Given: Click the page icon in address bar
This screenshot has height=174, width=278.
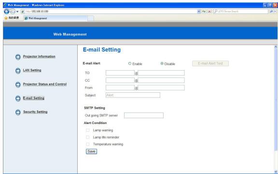Looking at the screenshot, I should click(23, 12).
